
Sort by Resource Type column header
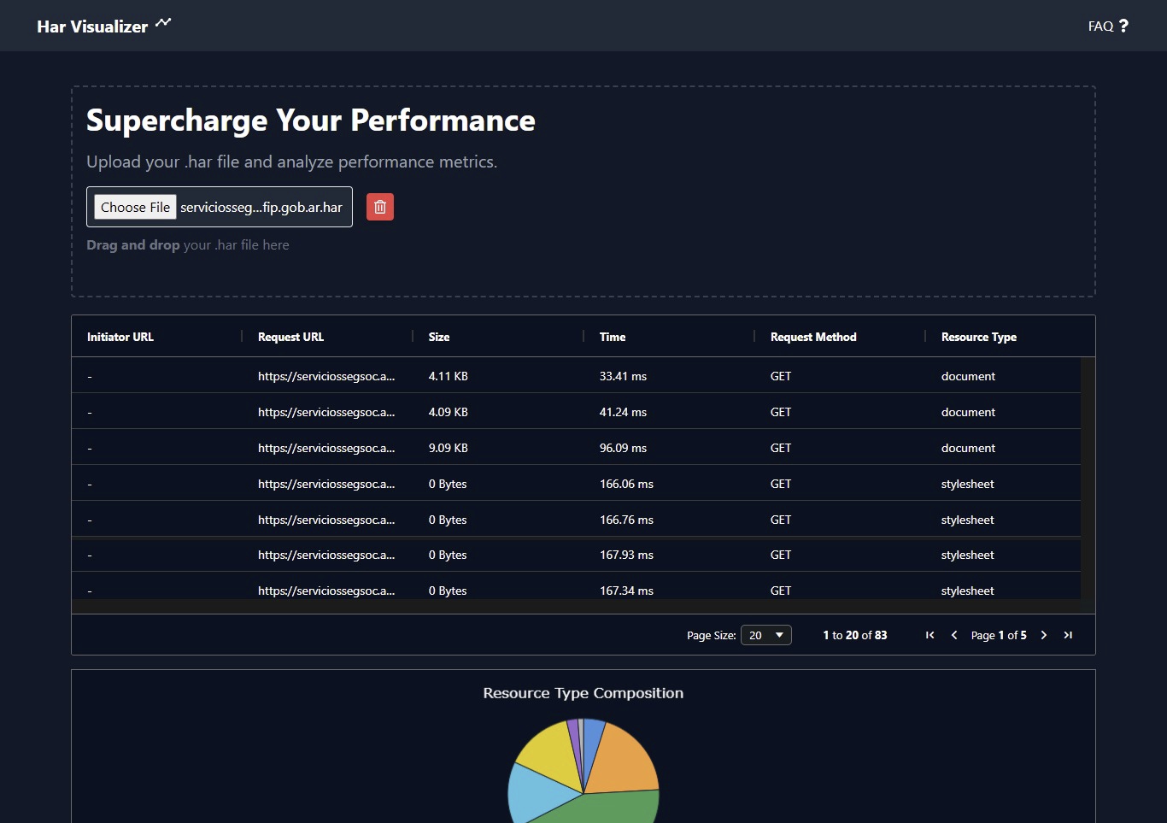[979, 337]
